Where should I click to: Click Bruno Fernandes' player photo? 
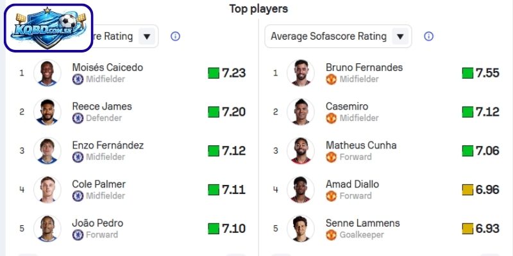coord(301,73)
